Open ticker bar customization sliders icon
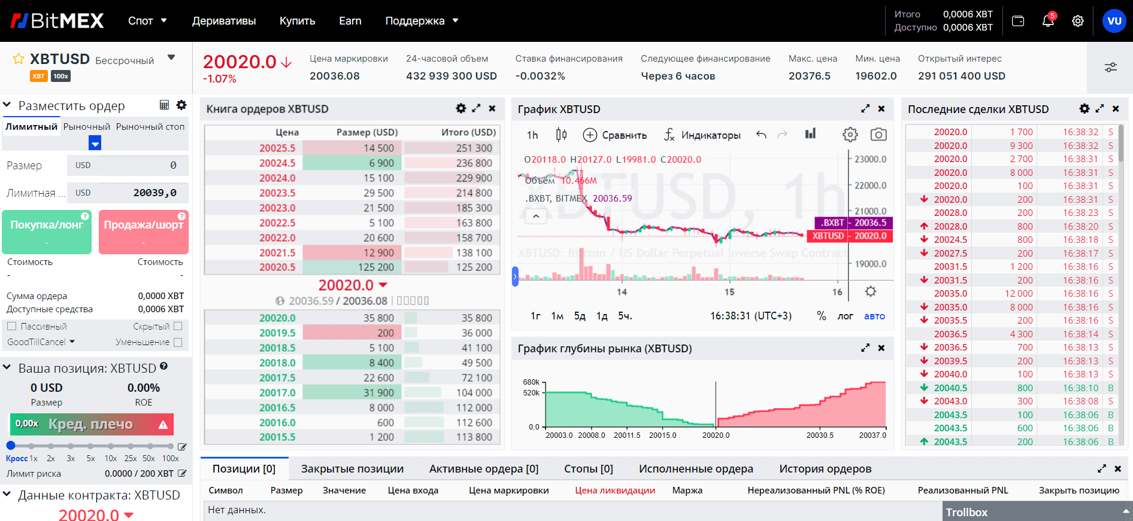This screenshot has height=521, width=1133. tap(1111, 67)
